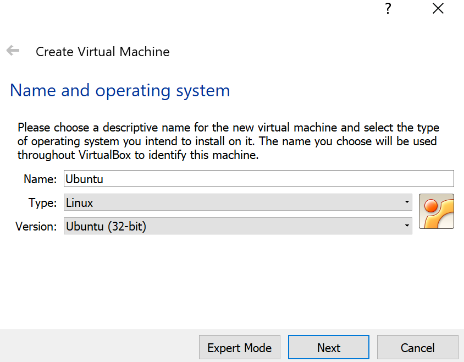Click the Create Virtual Machine title text
This screenshot has height=362, width=464.
pos(103,52)
